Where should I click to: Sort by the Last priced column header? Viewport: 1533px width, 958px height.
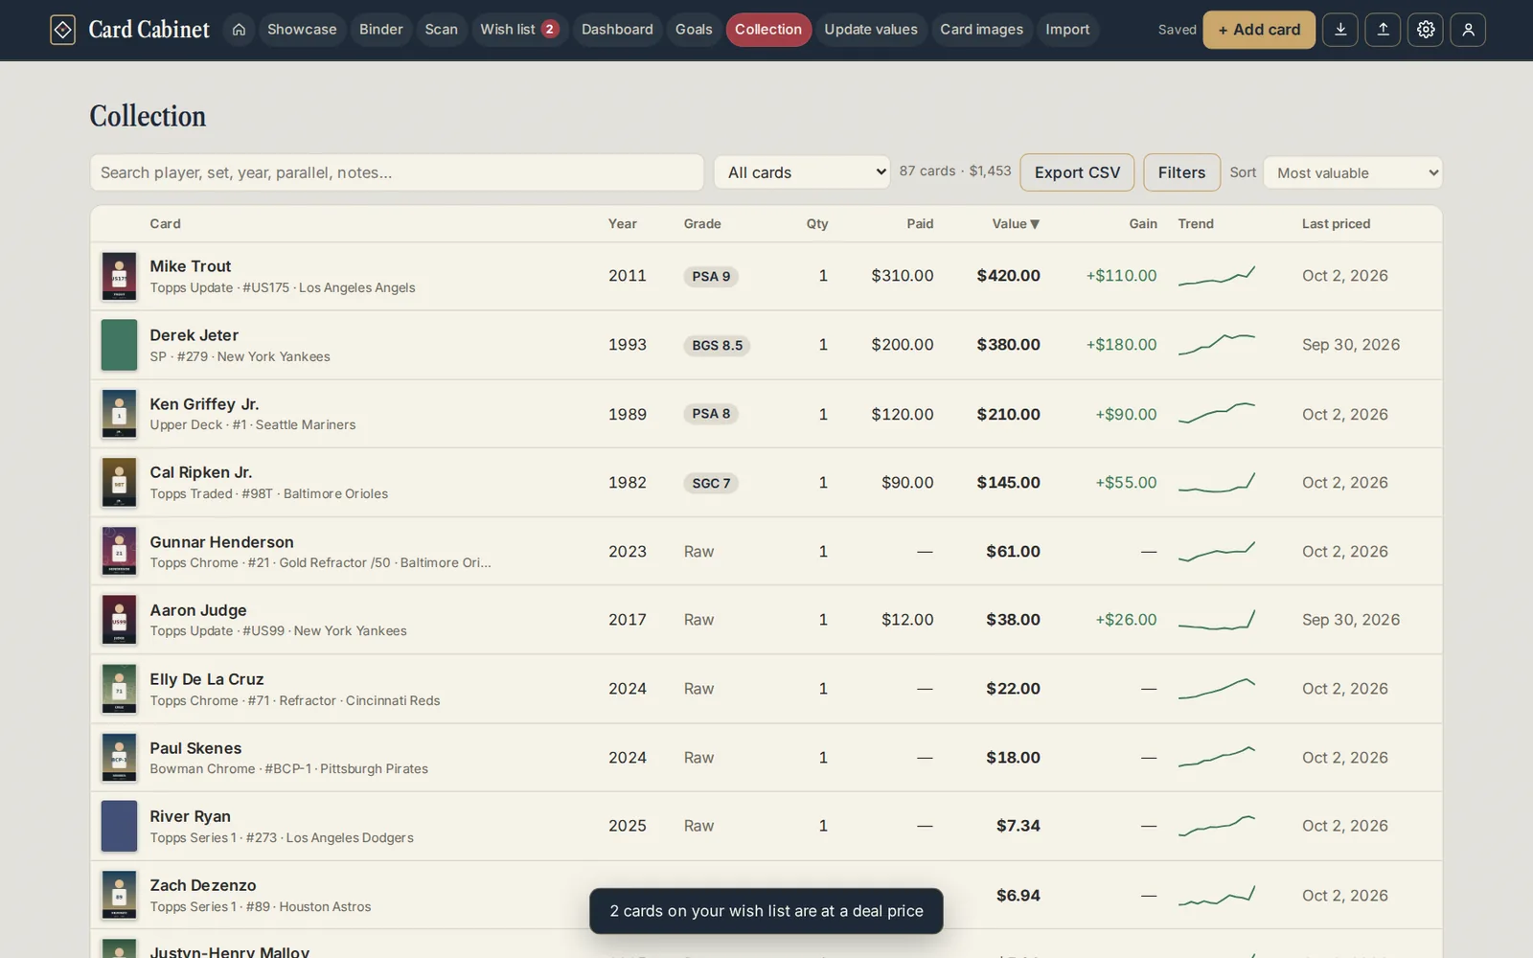click(x=1336, y=223)
